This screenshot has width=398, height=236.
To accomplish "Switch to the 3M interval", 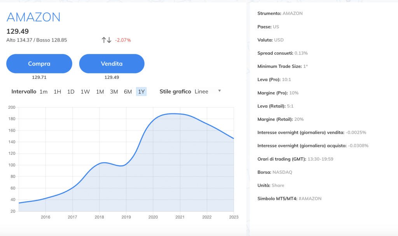I will tap(113, 92).
